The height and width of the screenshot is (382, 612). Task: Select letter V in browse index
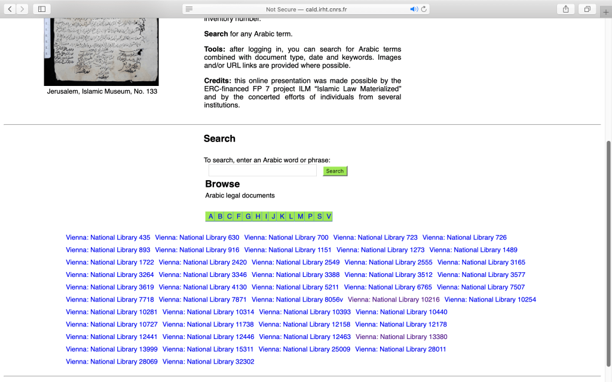328,217
